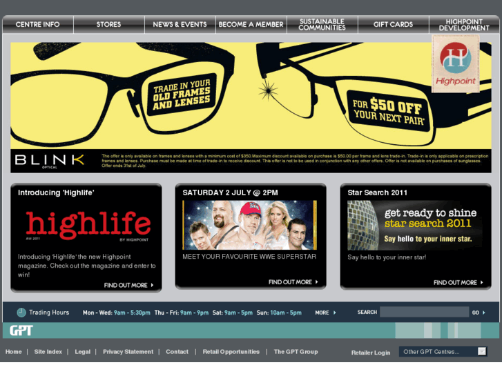Find out more about Star Search 2011
Image resolution: width=502 pixels, height=376 pixels.
(x=458, y=283)
